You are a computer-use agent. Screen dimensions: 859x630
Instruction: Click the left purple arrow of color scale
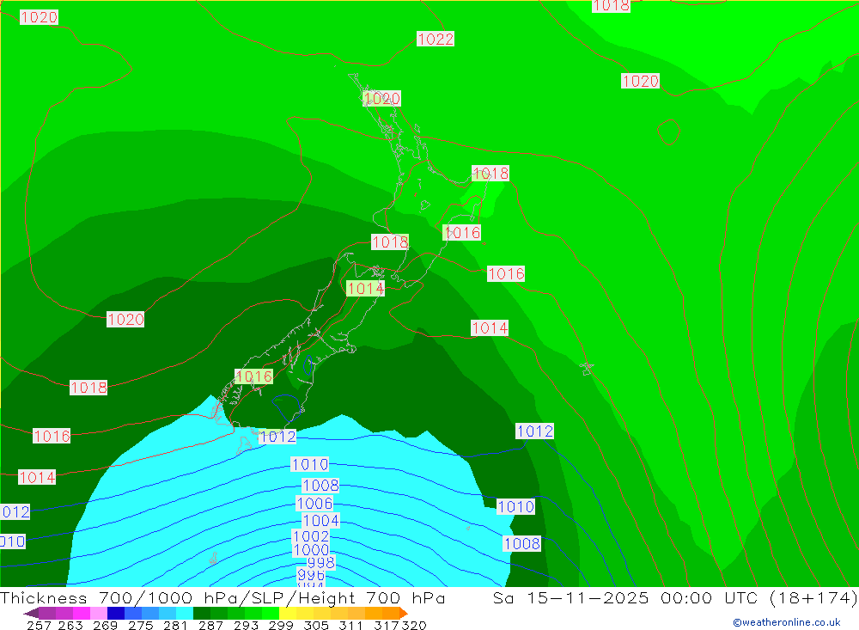[30, 613]
